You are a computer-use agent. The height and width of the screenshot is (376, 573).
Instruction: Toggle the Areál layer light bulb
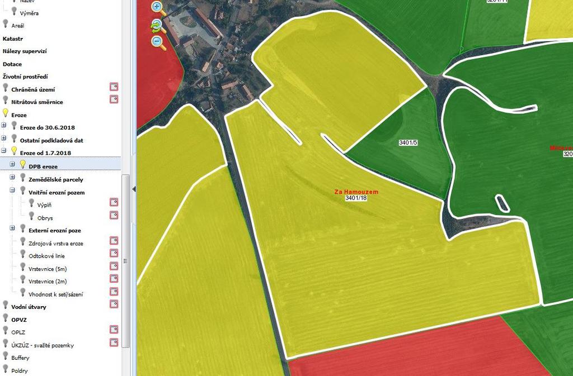[x=6, y=24]
